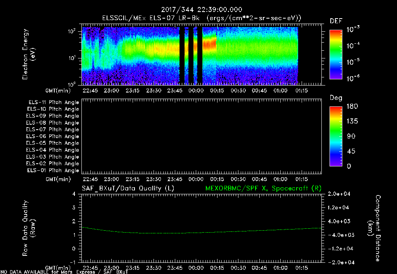The image size is (397, 274).
Task: Click the 2.0e+04 right axis value
Action: (339, 194)
